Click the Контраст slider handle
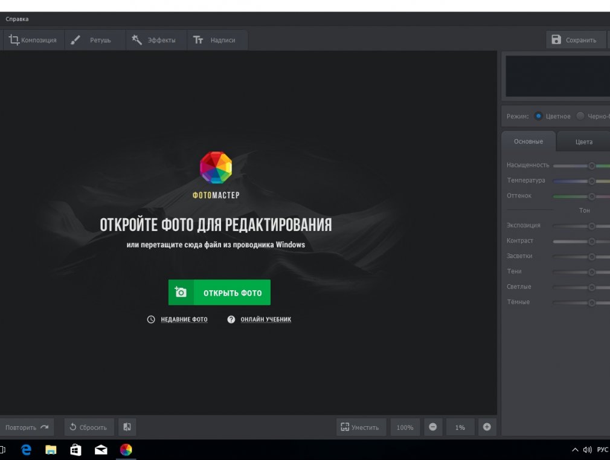Image resolution: width=610 pixels, height=460 pixels. coord(591,242)
